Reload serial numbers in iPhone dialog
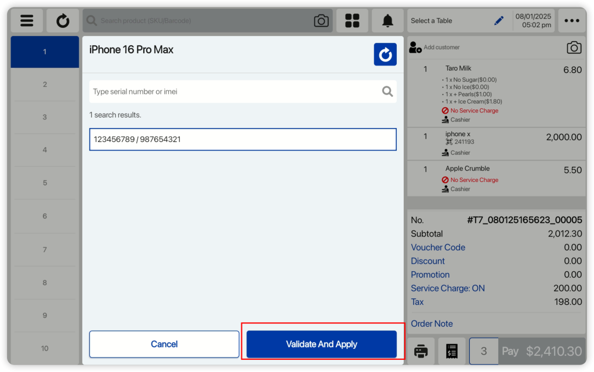Viewport: 594px width, 372px height. click(385, 54)
